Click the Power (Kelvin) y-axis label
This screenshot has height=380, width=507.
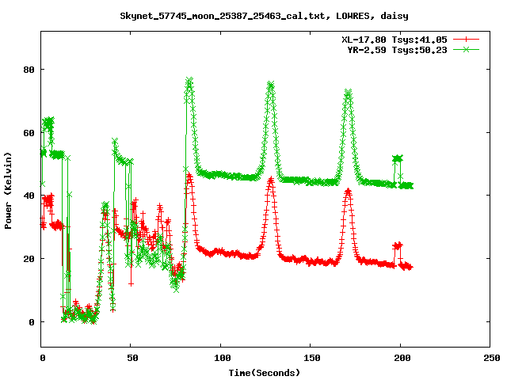pyautogui.click(x=8, y=191)
